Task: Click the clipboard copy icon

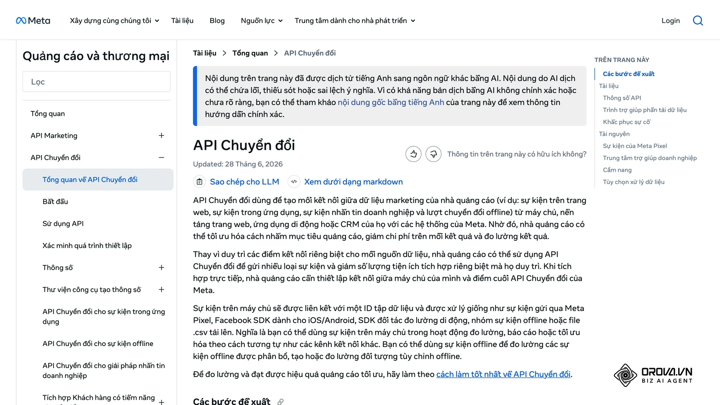Action: pyautogui.click(x=199, y=182)
